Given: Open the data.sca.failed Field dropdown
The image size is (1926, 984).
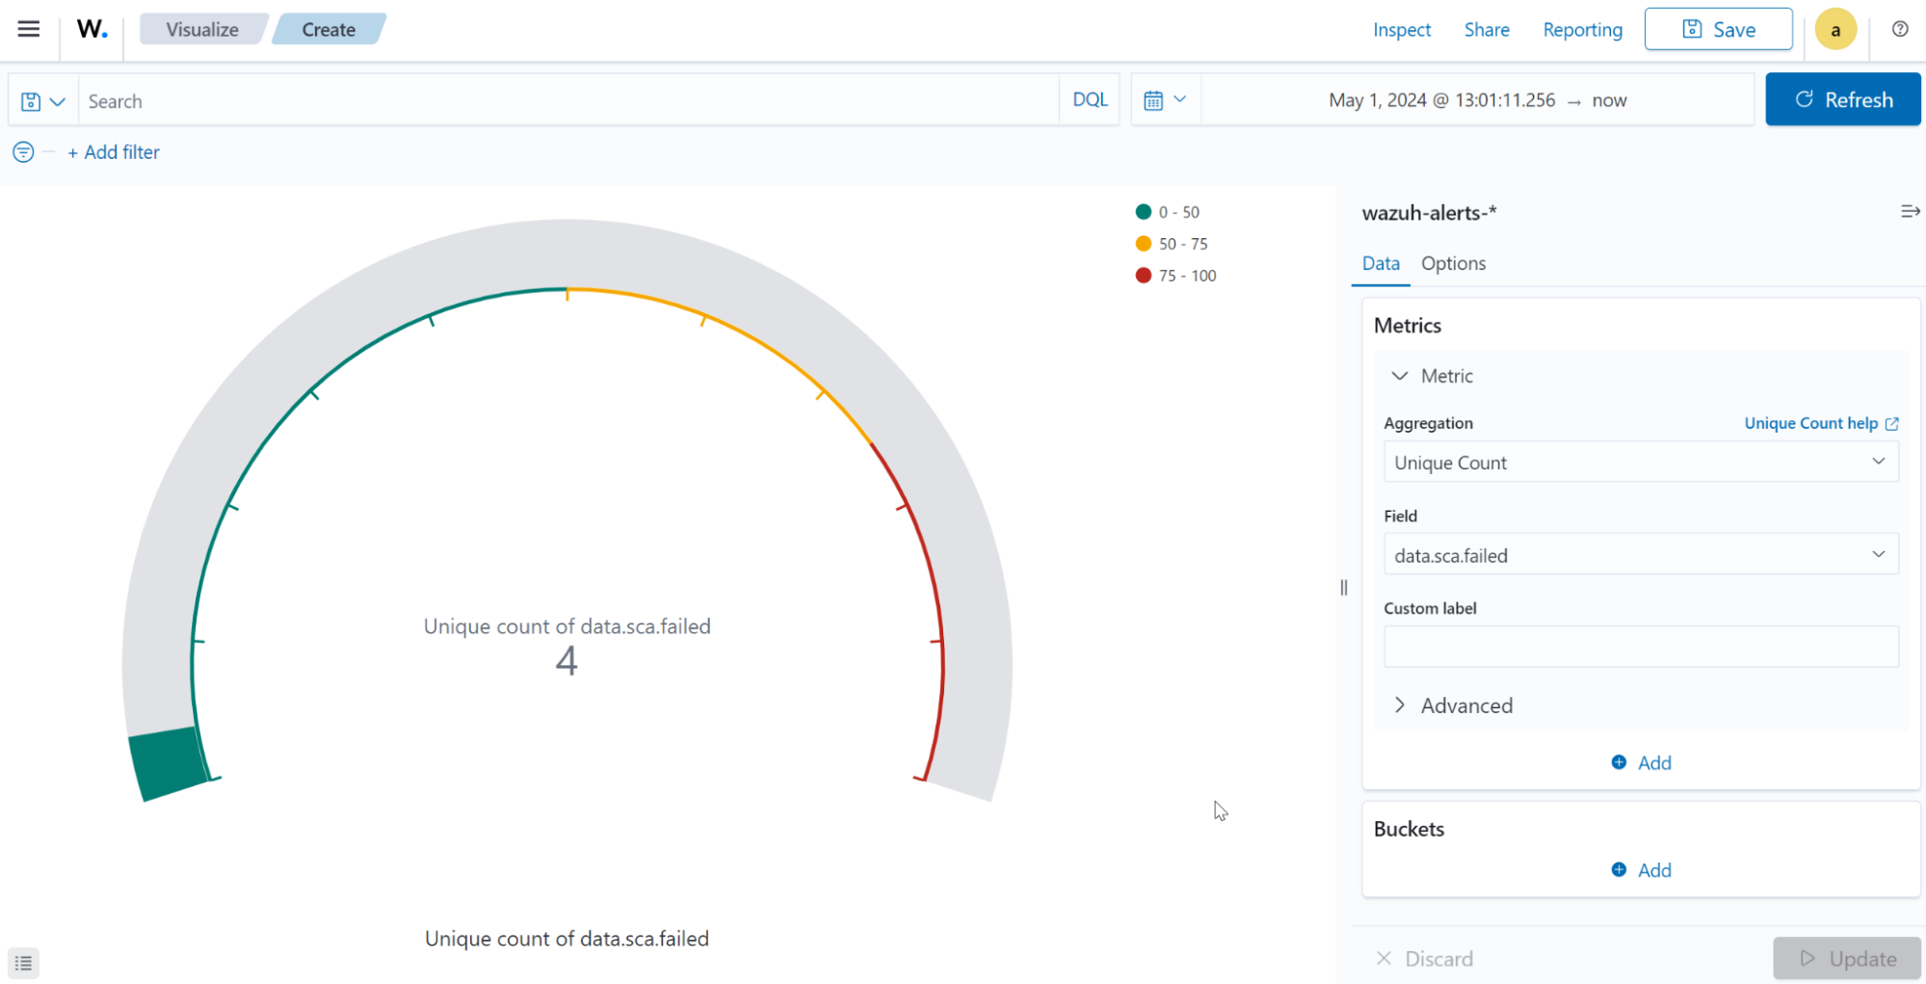Looking at the screenshot, I should click(1639, 554).
